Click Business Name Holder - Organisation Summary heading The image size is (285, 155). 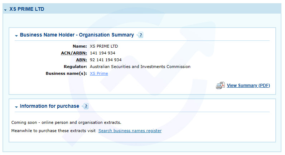coord(77,35)
